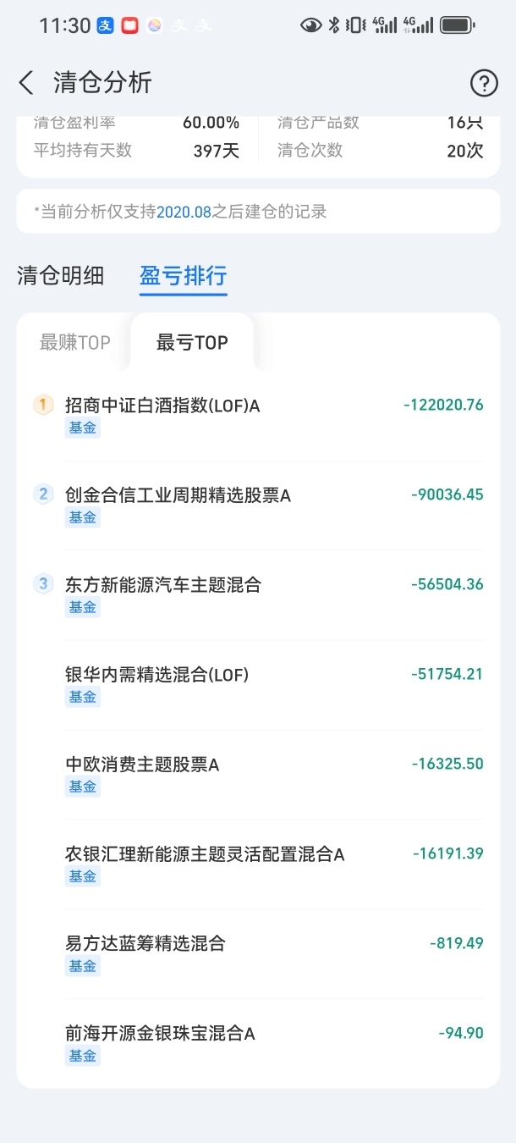Image resolution: width=516 pixels, height=1143 pixels.
Task: Tap the rank 1 medal badge
Action: 43,405
